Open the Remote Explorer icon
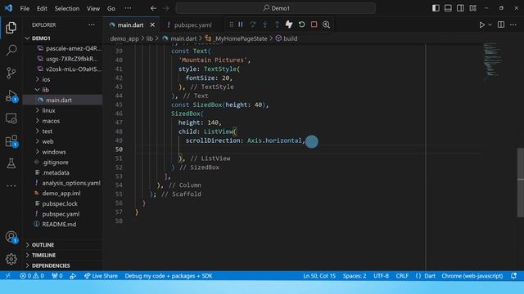Image resolution: width=524 pixels, height=294 pixels. click(11, 118)
